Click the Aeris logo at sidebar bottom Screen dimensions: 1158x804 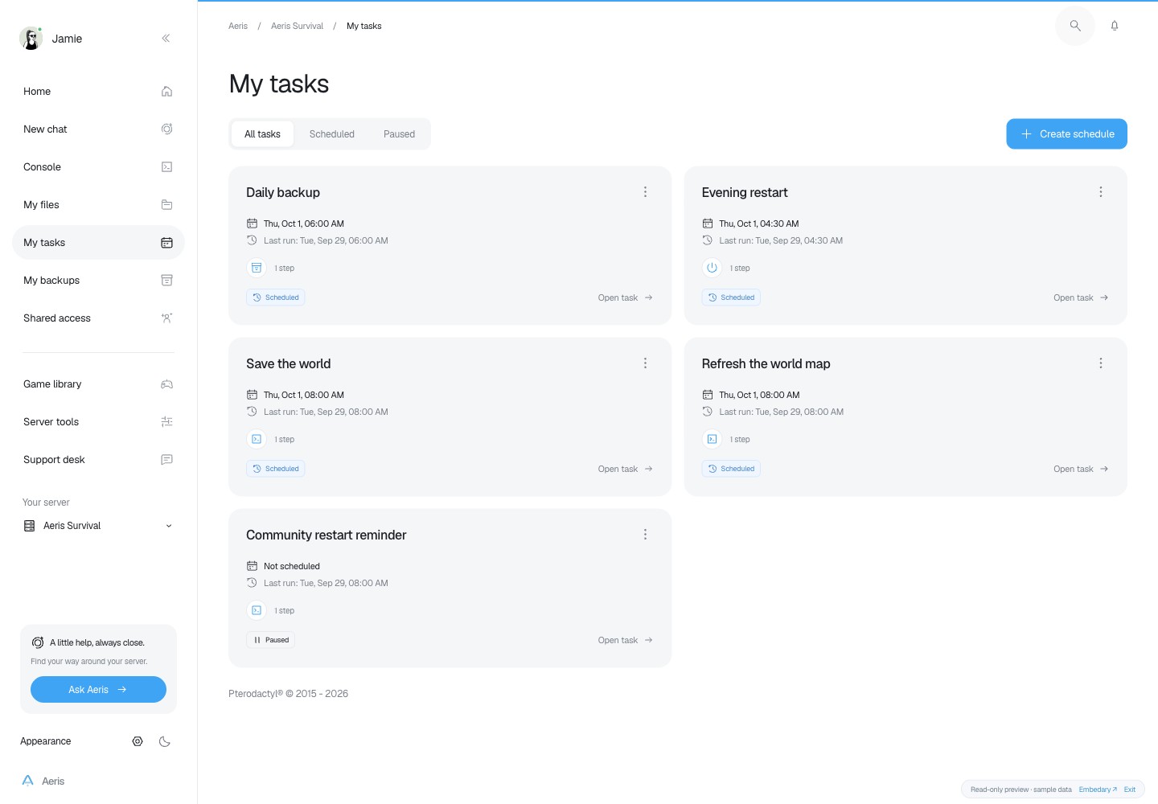[43, 781]
